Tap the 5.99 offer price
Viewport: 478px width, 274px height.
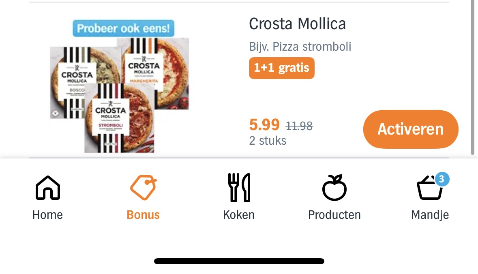[x=264, y=125]
